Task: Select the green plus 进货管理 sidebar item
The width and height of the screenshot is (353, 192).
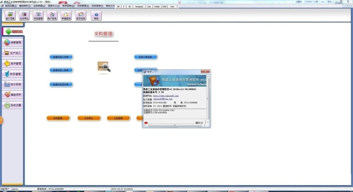Action: tap(13, 31)
